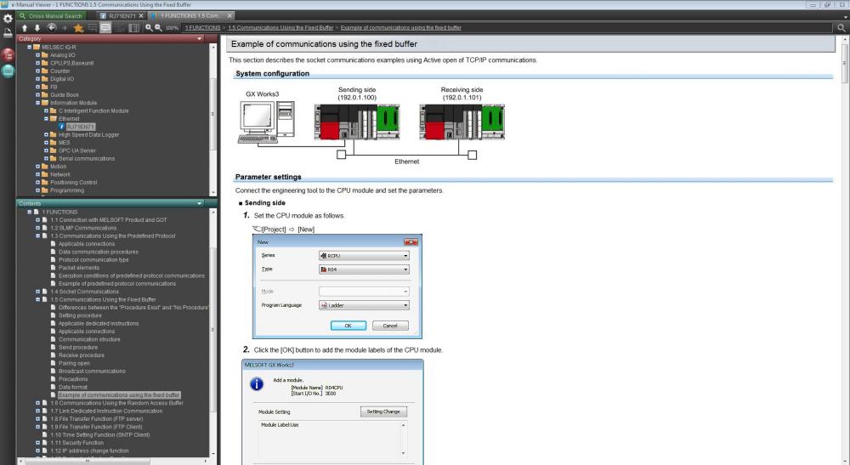This screenshot has width=850, height=465.
Task: Collapse the Ethernet folder
Action: 46,119
